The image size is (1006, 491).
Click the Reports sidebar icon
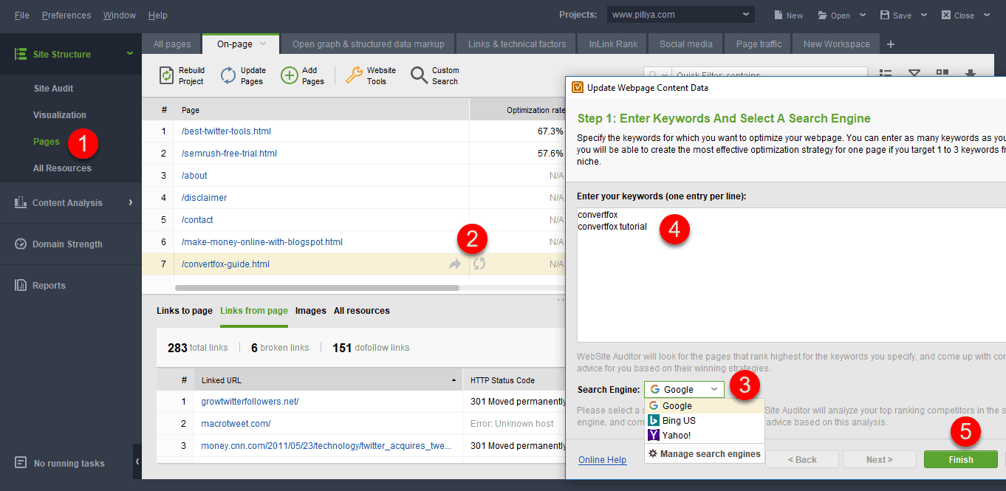(21, 285)
